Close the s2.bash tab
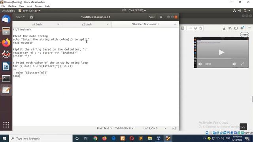This screenshot has width=253, height=142. [108, 24]
